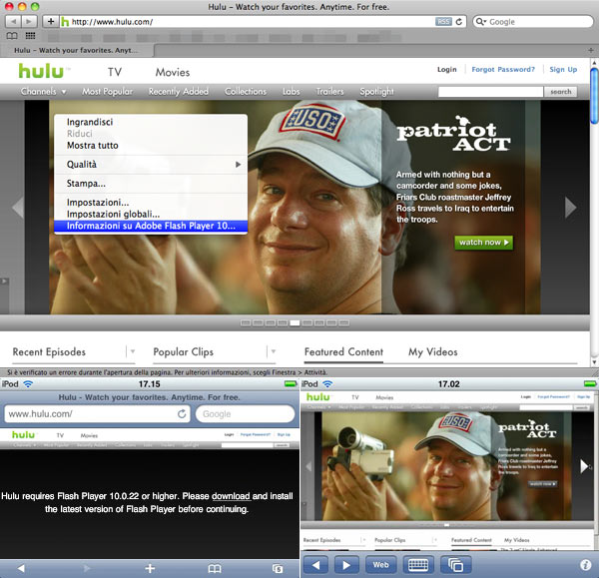Expand the Qualità submenu arrow
599x578 pixels.
[x=238, y=164]
